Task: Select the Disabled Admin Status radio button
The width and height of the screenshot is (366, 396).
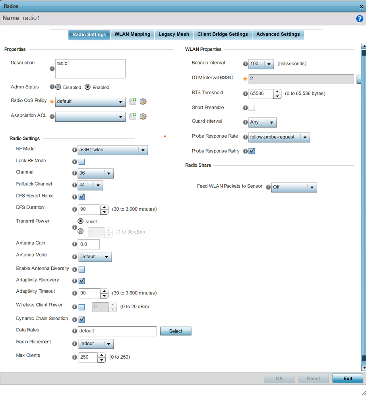Action: 58,87
